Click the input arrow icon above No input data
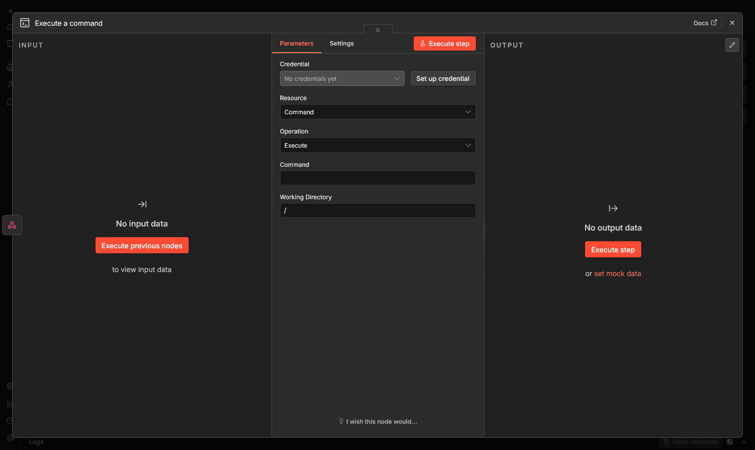Viewport: 755px width, 450px height. click(x=142, y=204)
